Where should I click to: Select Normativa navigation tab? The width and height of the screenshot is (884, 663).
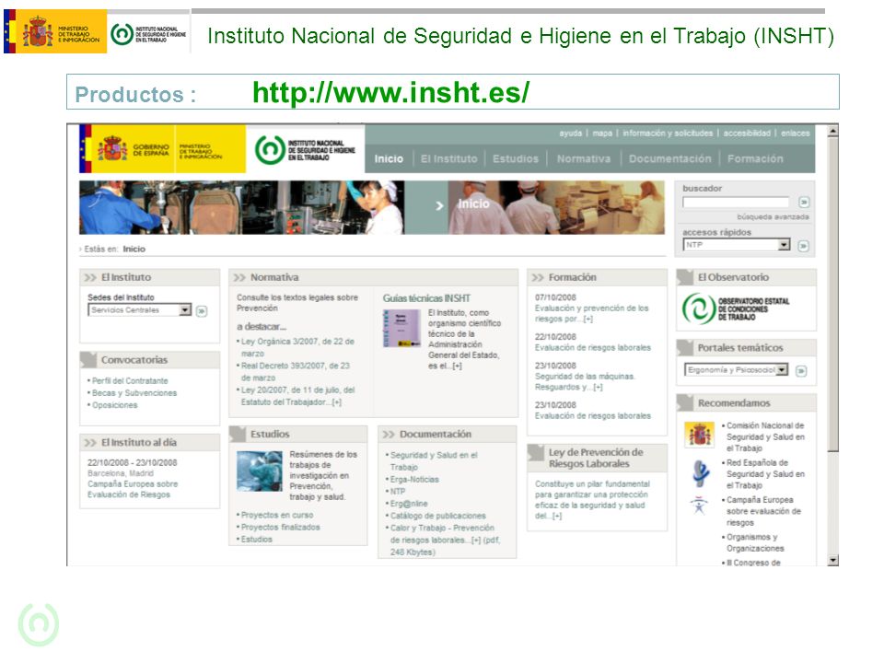[x=584, y=159]
